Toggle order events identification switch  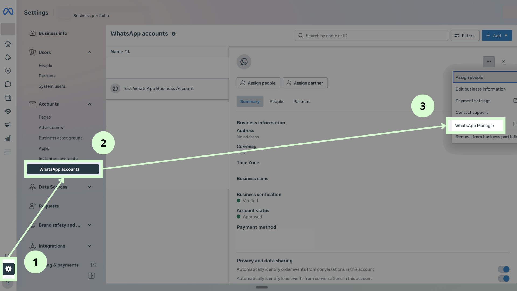coord(504,269)
